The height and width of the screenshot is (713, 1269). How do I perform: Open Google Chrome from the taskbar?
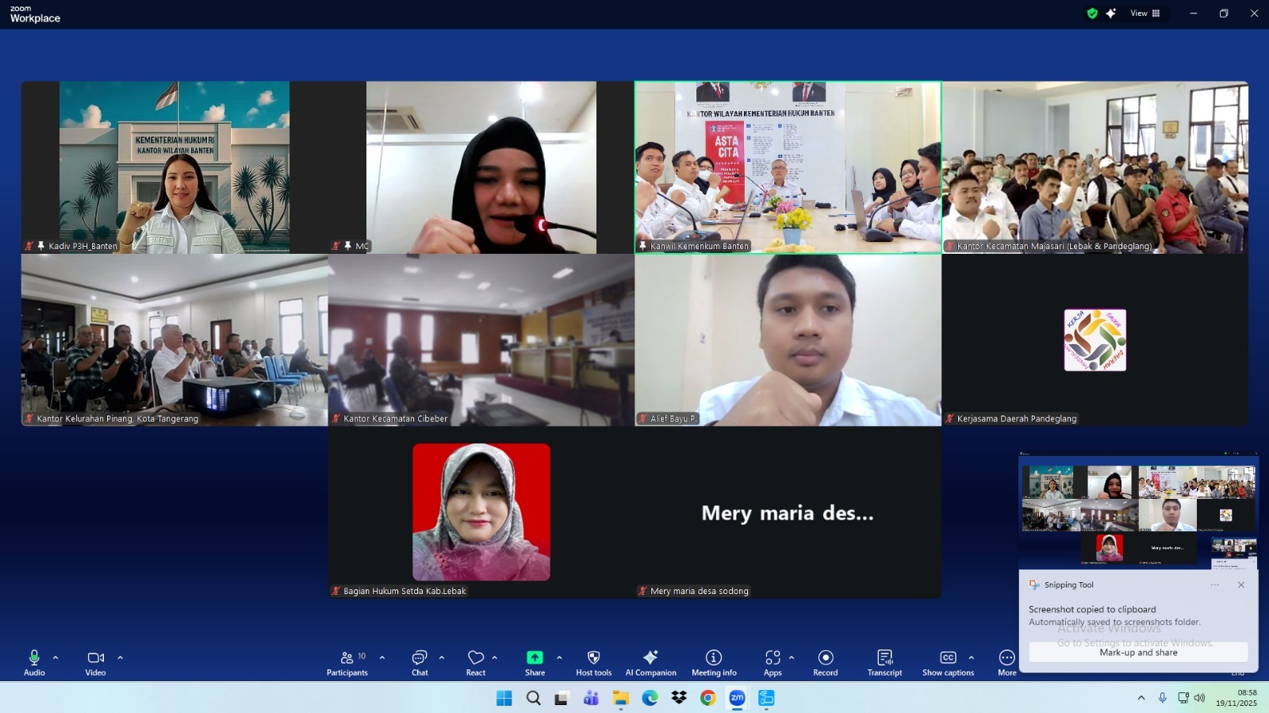click(x=707, y=698)
